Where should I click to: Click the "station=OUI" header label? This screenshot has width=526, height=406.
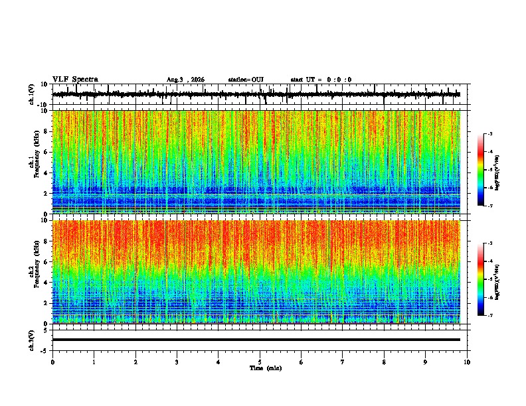tap(246, 80)
